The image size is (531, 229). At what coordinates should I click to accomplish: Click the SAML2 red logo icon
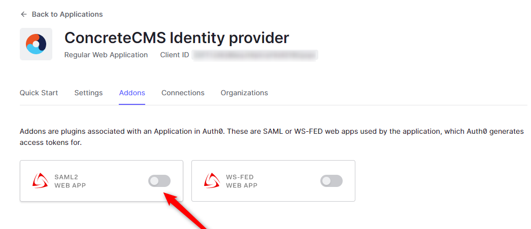tap(40, 181)
